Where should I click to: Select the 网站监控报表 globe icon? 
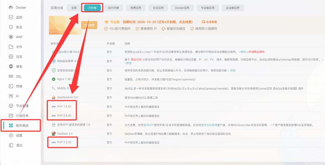tap(54, 61)
